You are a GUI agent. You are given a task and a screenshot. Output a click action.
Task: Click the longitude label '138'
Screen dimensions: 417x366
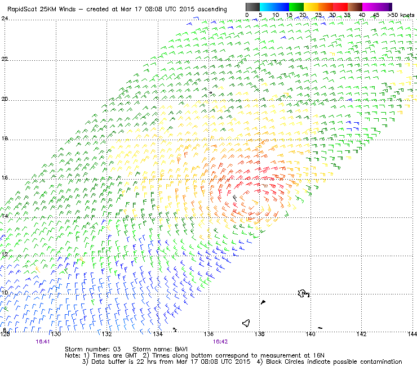(260, 334)
